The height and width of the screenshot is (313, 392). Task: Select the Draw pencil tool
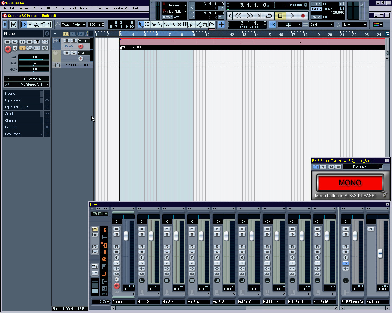coord(192,24)
